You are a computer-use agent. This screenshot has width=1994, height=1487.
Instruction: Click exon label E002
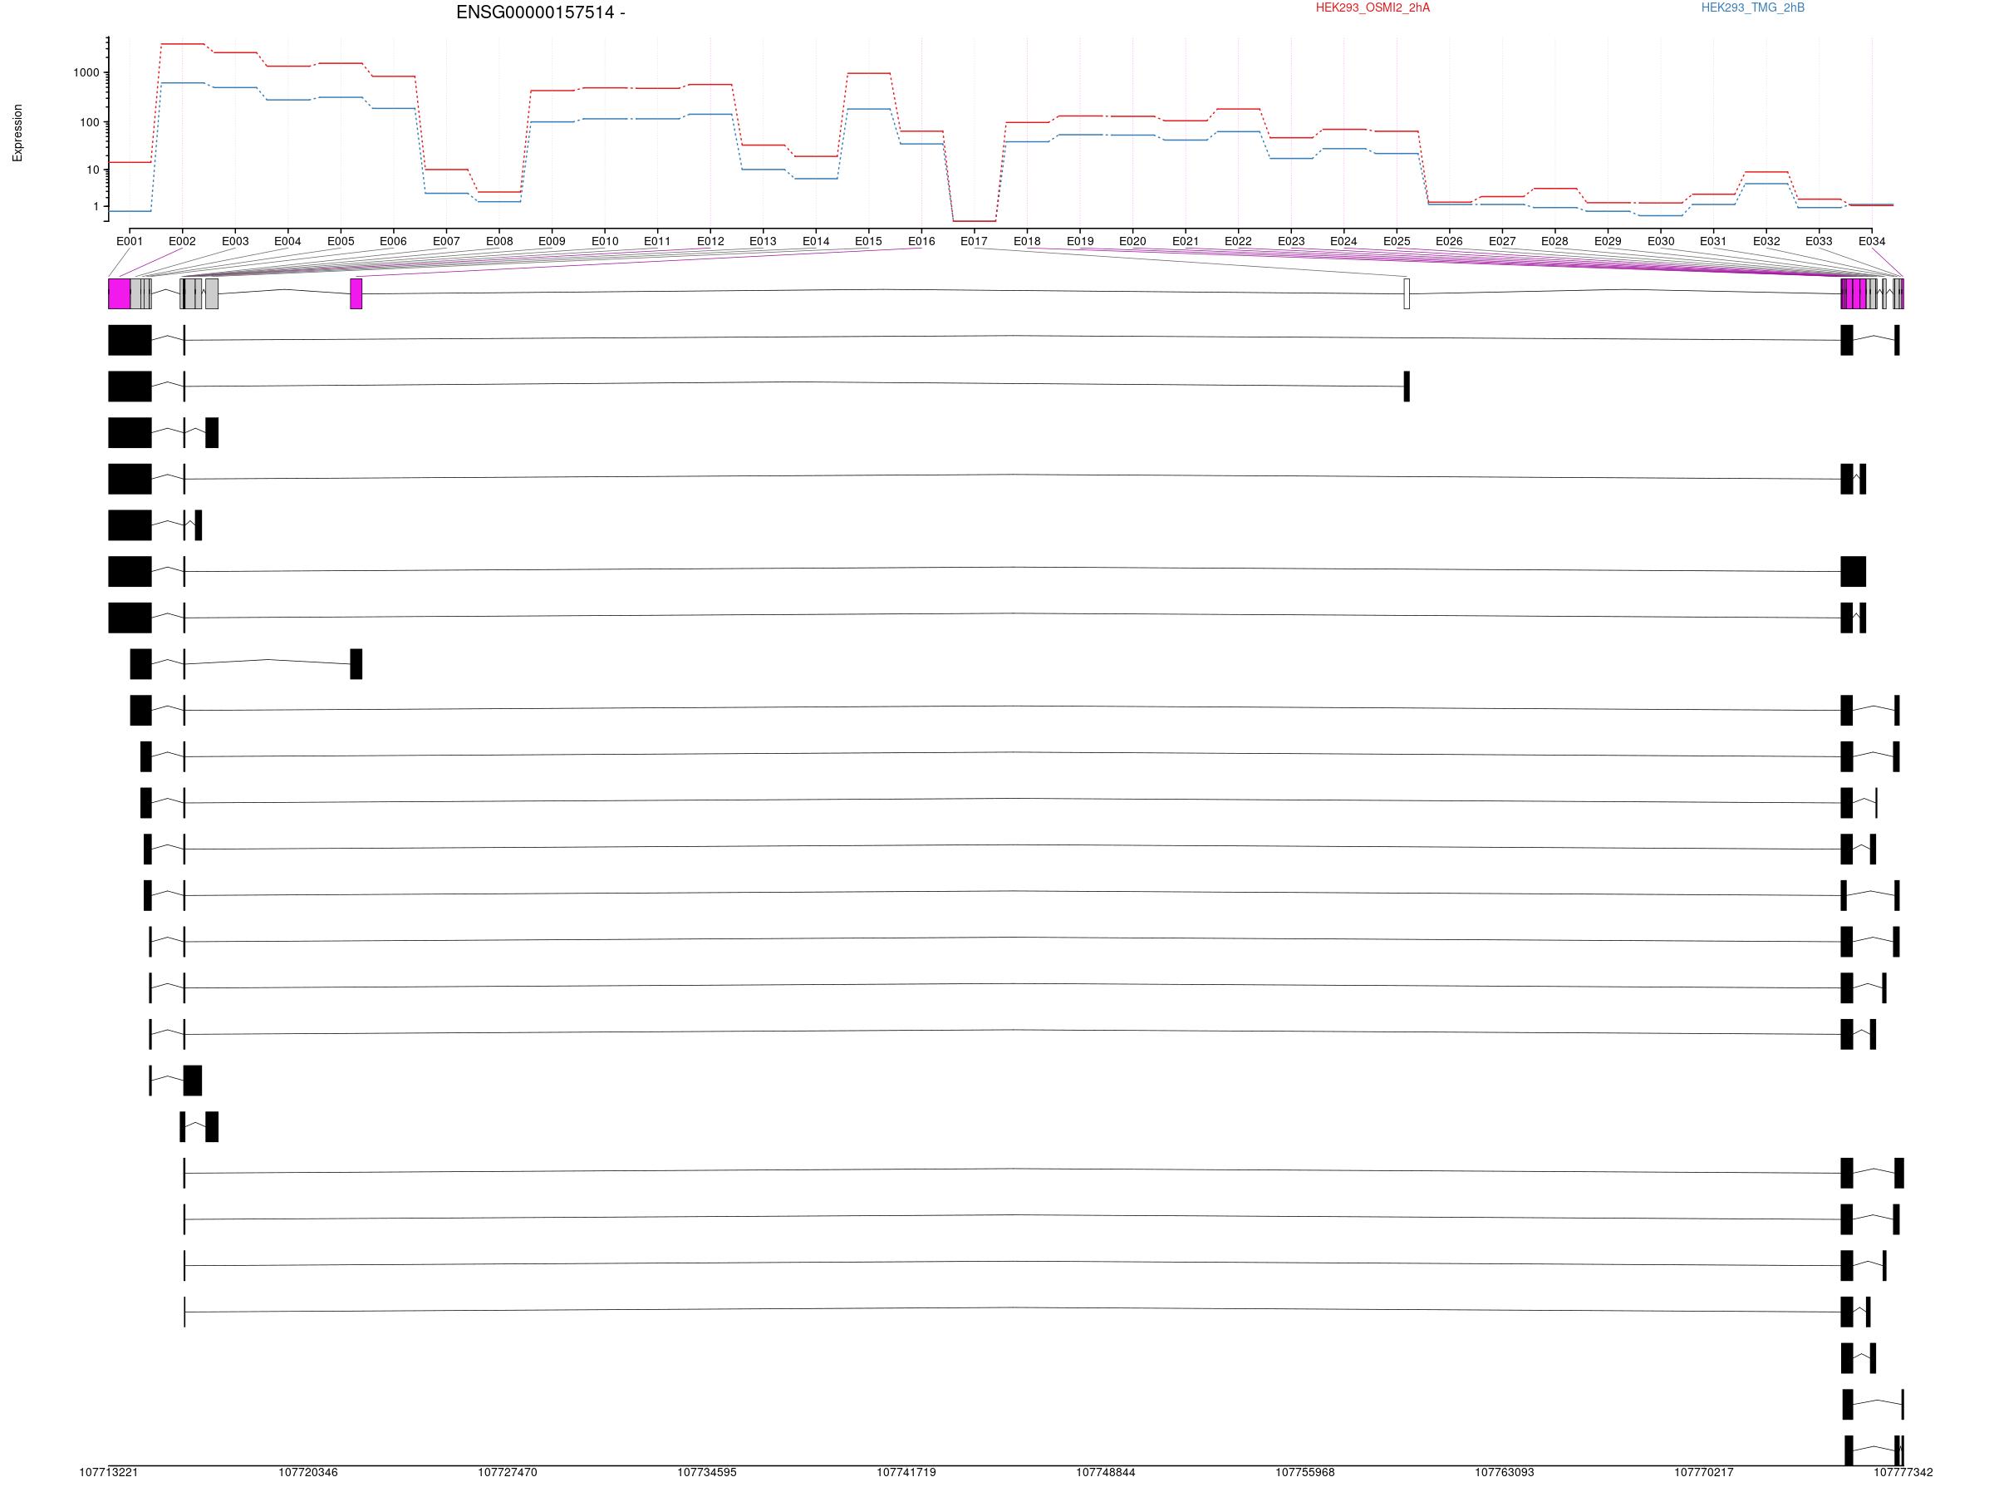point(182,241)
